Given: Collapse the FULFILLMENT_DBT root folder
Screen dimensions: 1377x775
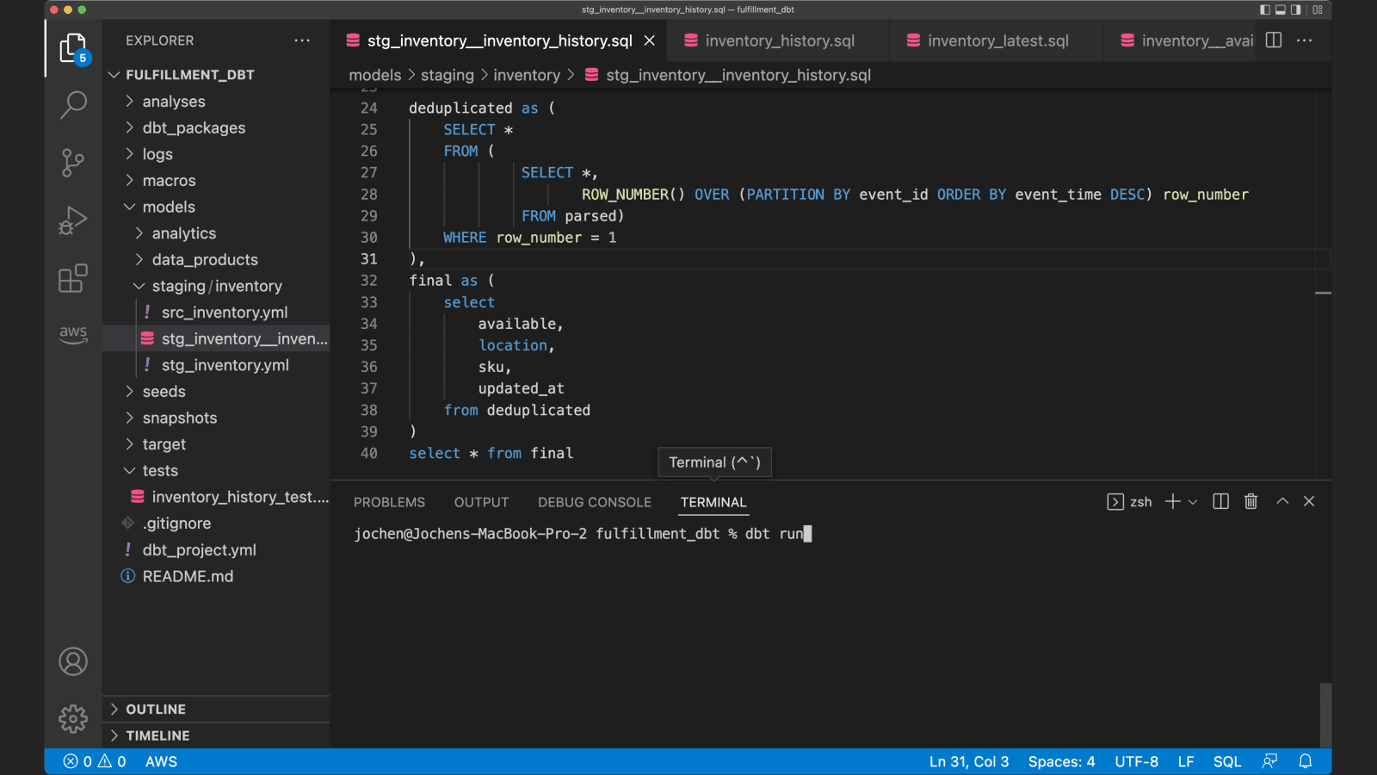Looking at the screenshot, I should 215,75.
